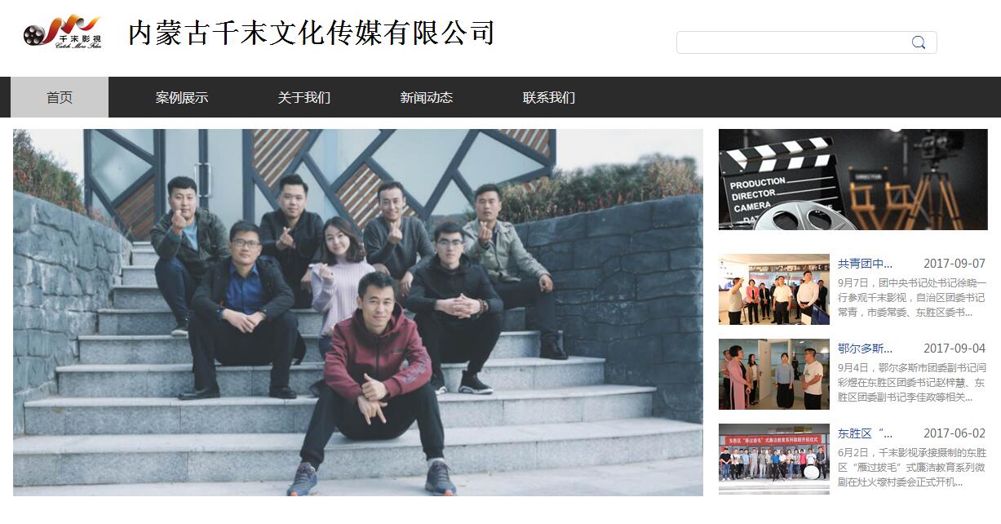Go to 关于我们 page
1001x524 pixels.
tap(304, 97)
